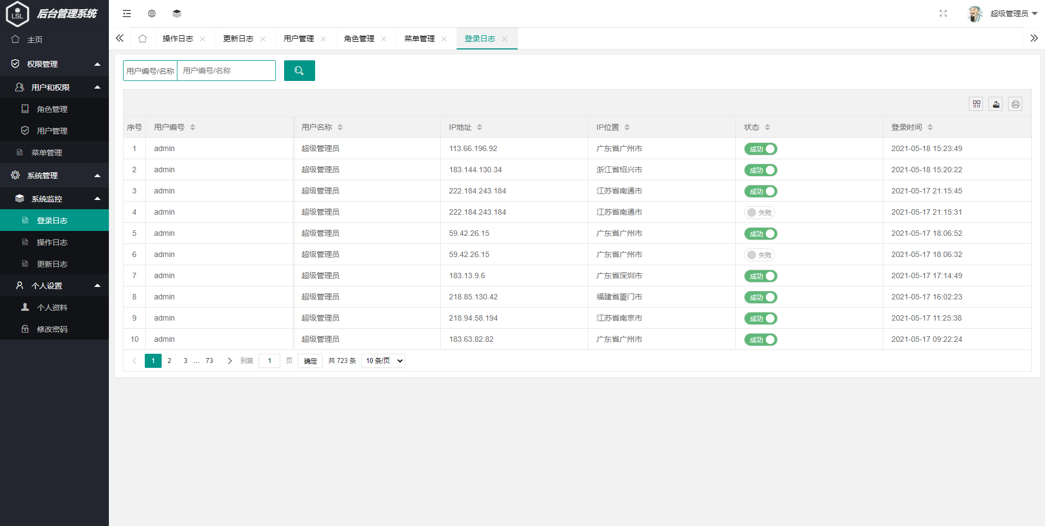Image resolution: width=1045 pixels, height=526 pixels.
Task: Click the home icon in the tab bar
Action: point(143,39)
